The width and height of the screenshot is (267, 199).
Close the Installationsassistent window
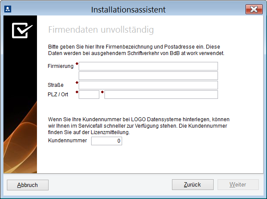point(254,9)
